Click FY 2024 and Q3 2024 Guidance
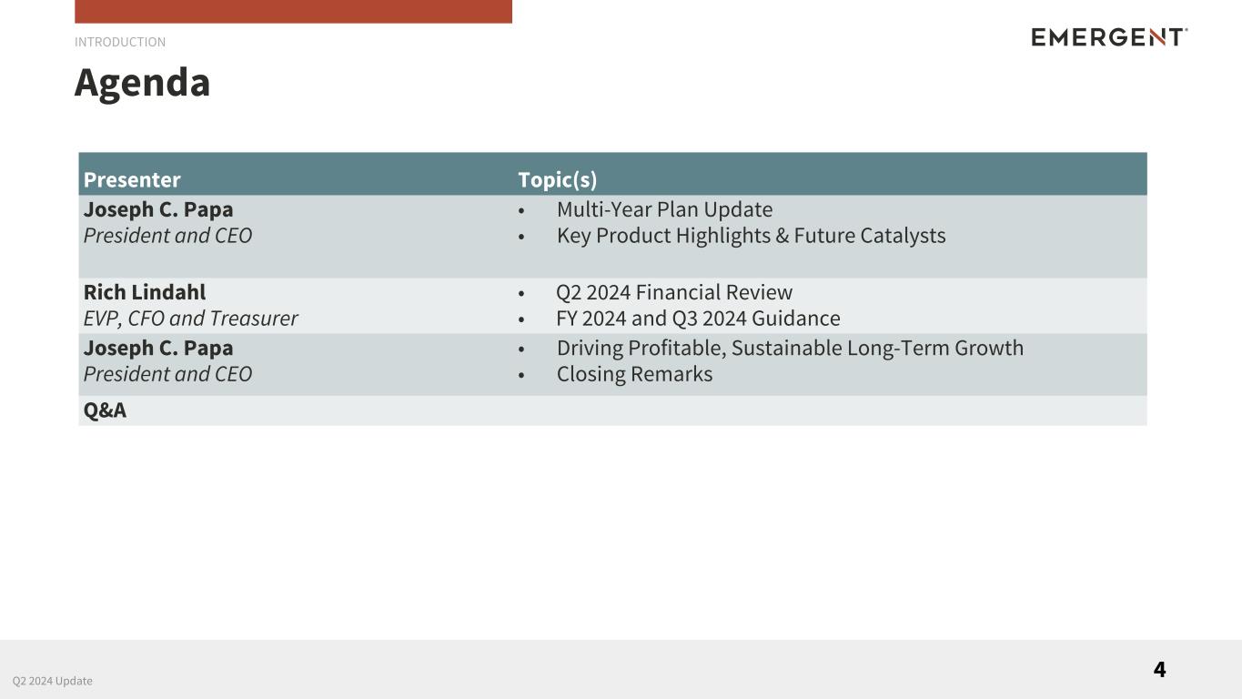 pyautogui.click(x=698, y=319)
